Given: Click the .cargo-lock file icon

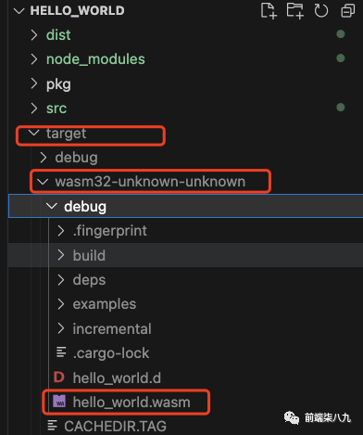Looking at the screenshot, I should 61,352.
